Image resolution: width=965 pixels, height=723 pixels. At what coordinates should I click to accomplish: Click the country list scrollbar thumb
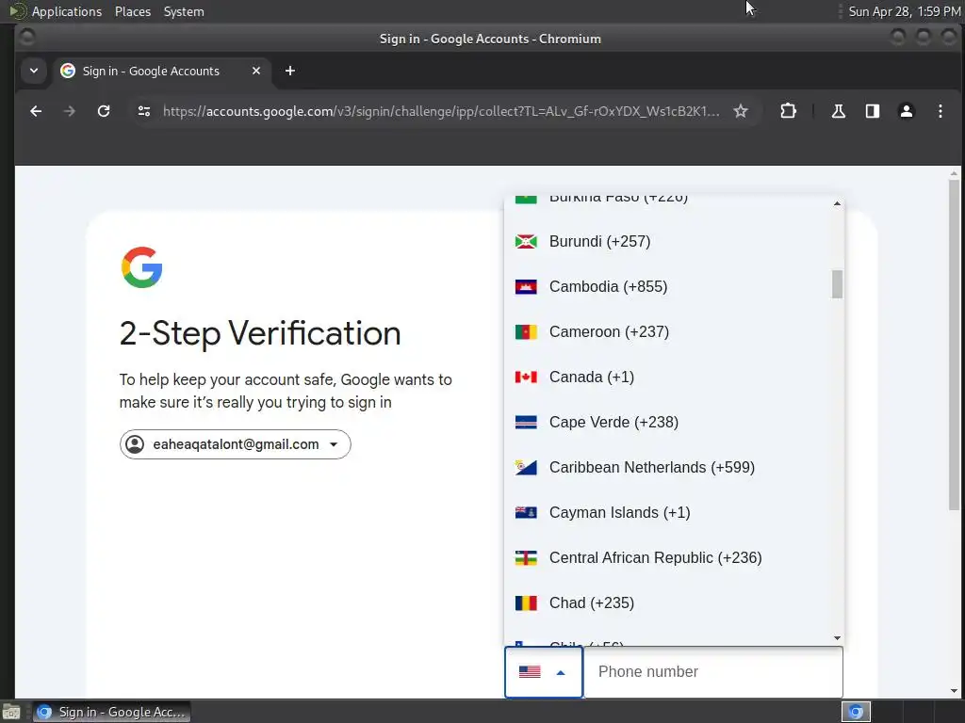pyautogui.click(x=837, y=283)
